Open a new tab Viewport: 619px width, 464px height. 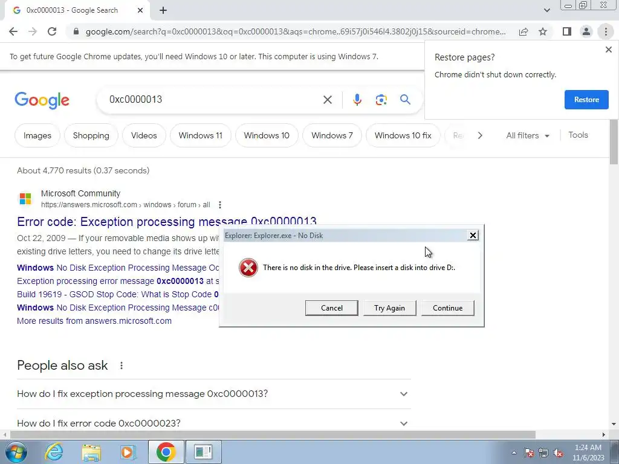(x=163, y=10)
